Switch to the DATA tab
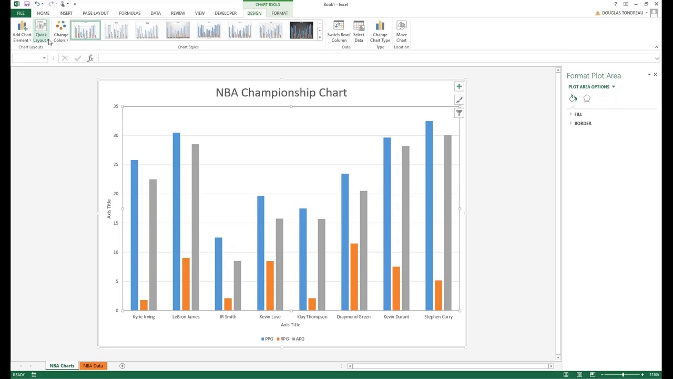This screenshot has height=379, width=673. 156,13
